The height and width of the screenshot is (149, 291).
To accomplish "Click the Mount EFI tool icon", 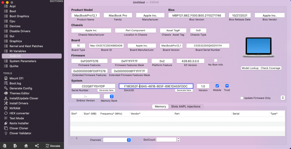I will coord(6,78).
